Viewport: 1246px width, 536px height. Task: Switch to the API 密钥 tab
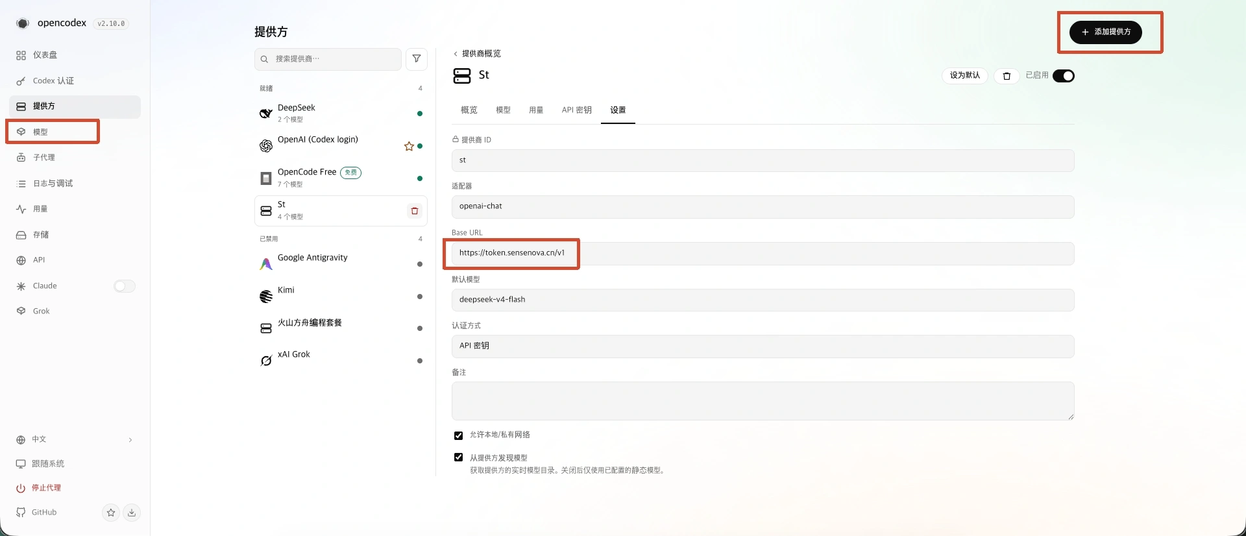(577, 110)
